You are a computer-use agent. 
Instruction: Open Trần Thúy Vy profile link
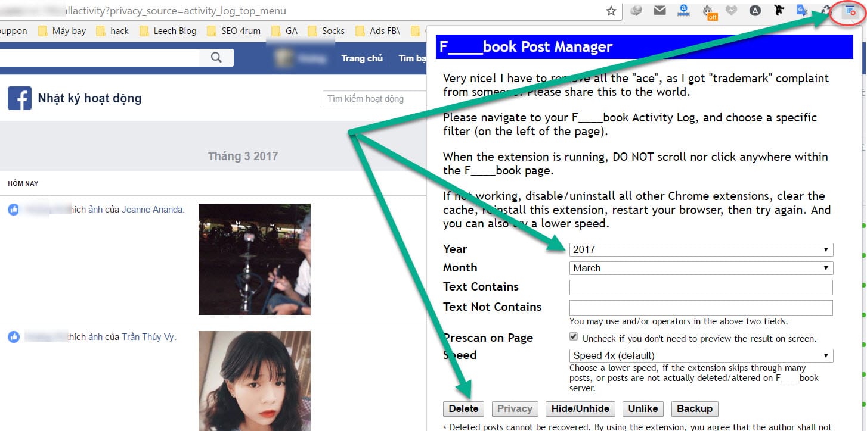pyautogui.click(x=149, y=337)
